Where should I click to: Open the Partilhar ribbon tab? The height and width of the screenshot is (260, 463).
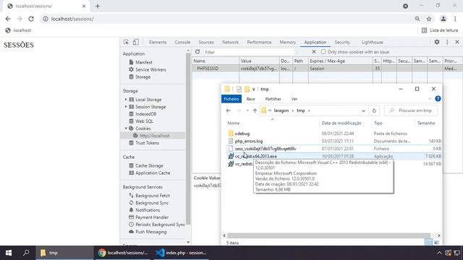point(273,99)
